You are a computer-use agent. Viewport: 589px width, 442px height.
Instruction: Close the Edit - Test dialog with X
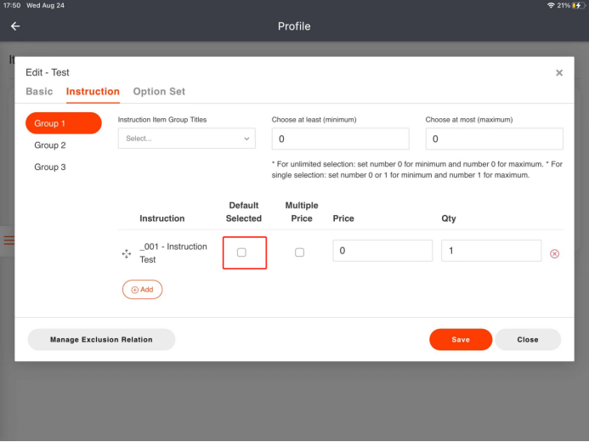pos(559,73)
